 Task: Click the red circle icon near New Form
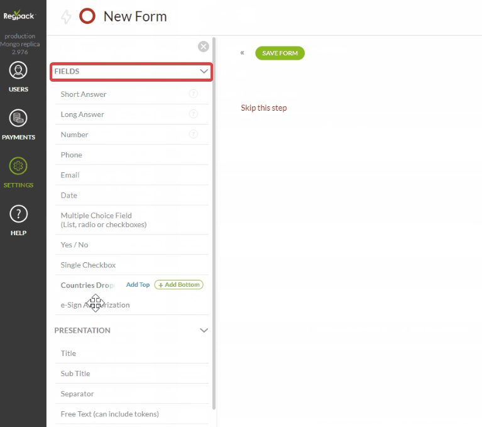87,17
